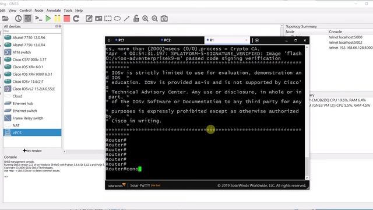Click terminal scroll down arrow
Viewport: 373px width, 210px height.
pyautogui.click(x=307, y=177)
